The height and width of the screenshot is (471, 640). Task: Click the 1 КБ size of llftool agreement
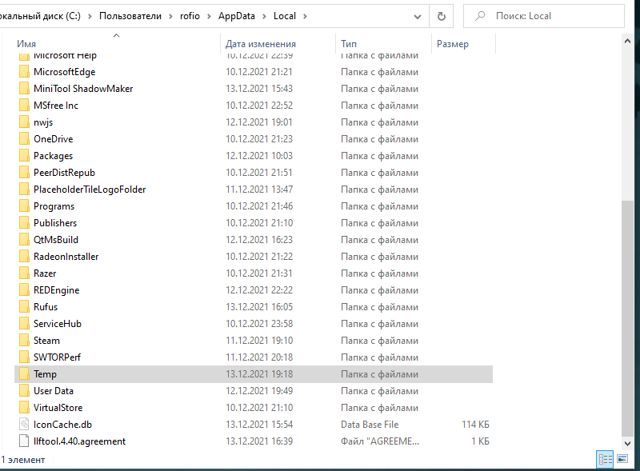[481, 441]
